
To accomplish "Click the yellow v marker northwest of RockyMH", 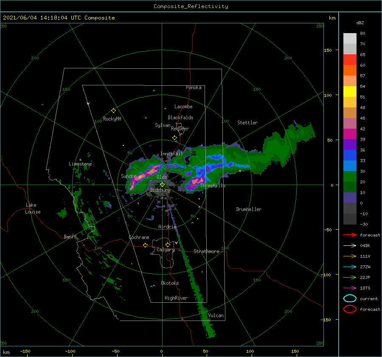I will (88, 104).
